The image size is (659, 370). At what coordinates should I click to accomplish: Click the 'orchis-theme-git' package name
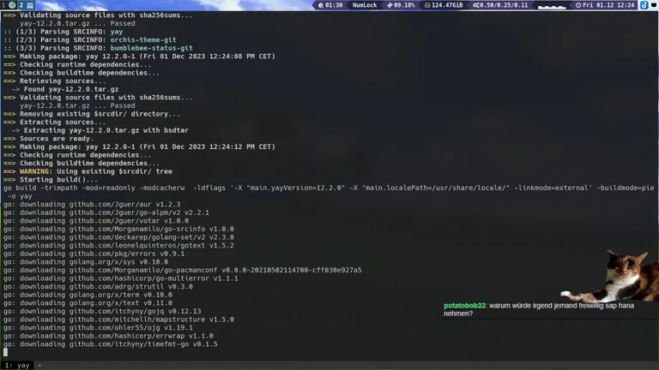coord(143,40)
